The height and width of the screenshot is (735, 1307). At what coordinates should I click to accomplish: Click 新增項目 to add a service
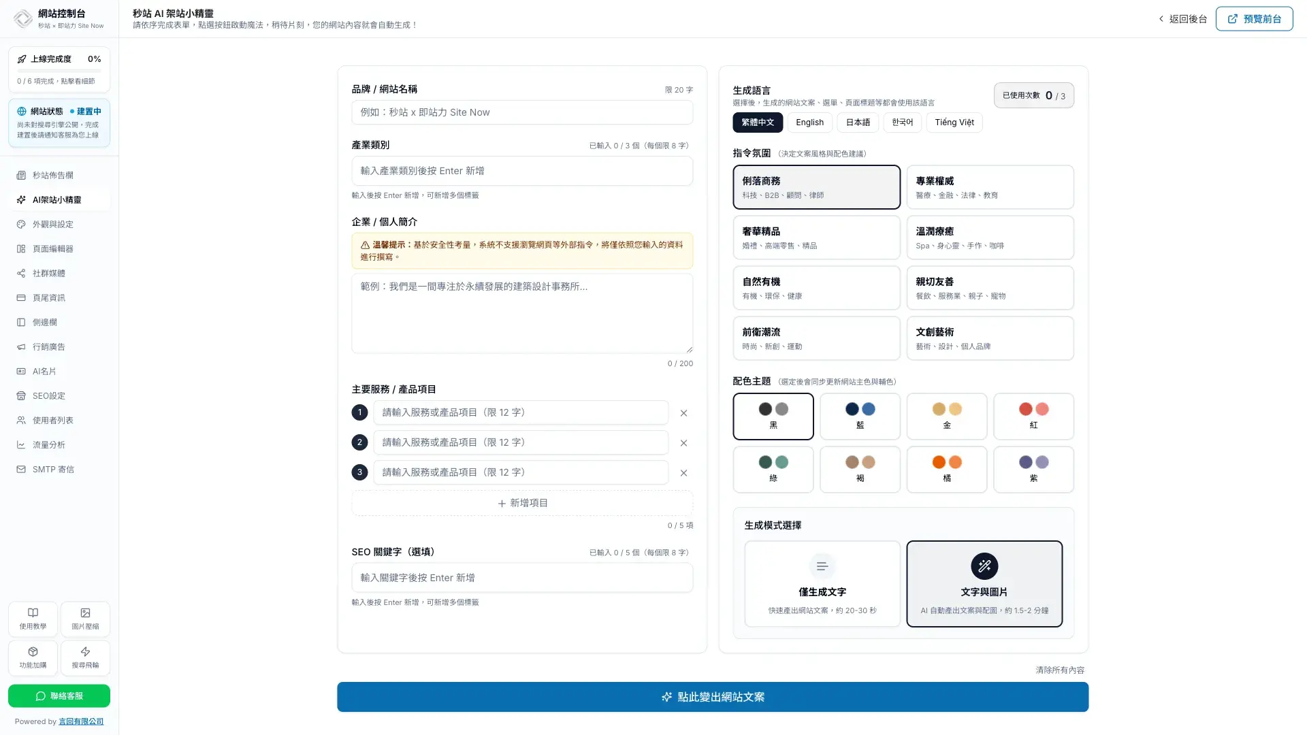522,503
